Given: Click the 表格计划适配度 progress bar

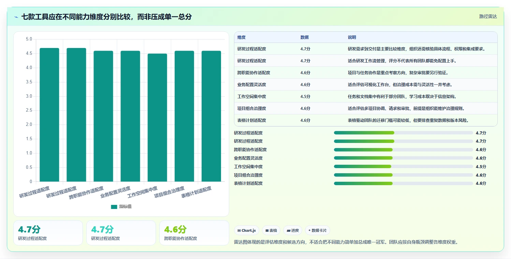Looking at the screenshot, I should pos(404,183).
